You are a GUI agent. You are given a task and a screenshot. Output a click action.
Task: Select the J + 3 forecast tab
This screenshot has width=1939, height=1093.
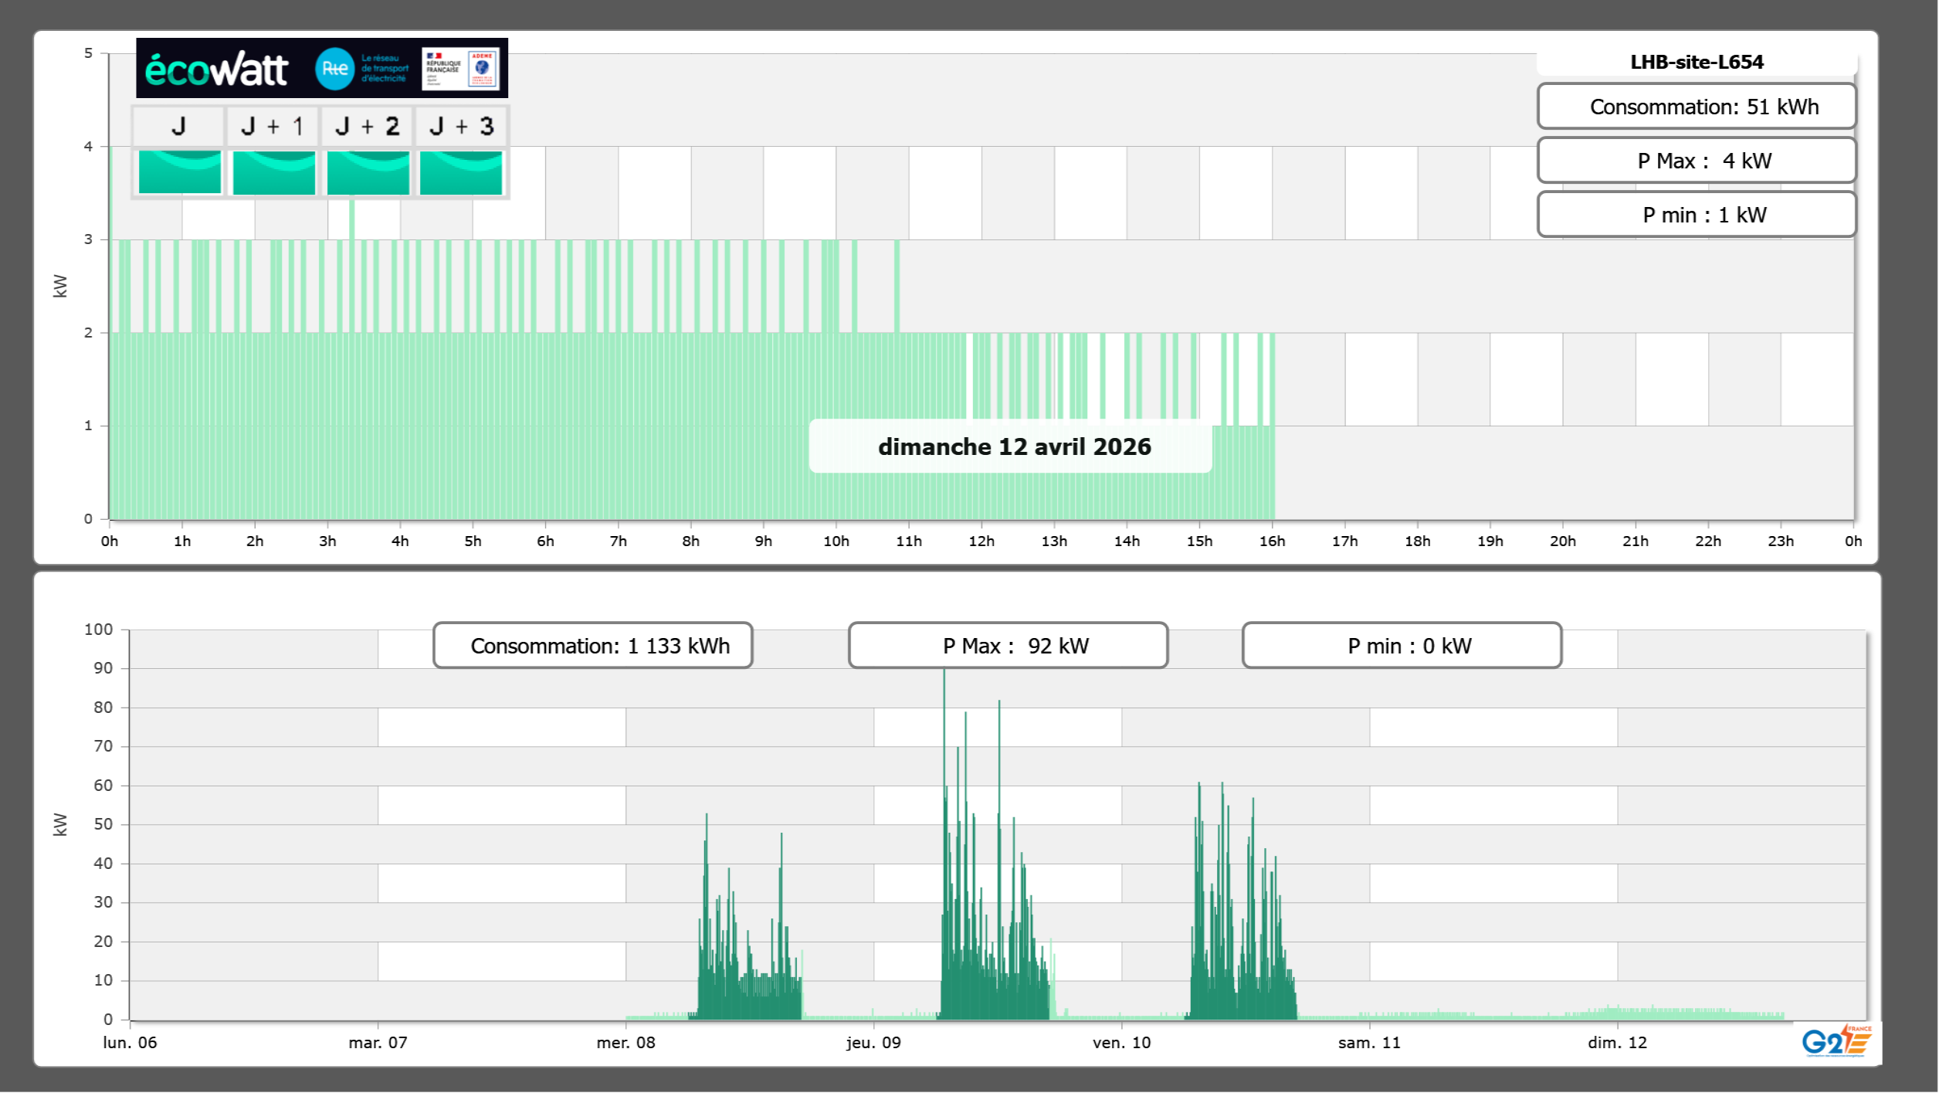(x=461, y=126)
